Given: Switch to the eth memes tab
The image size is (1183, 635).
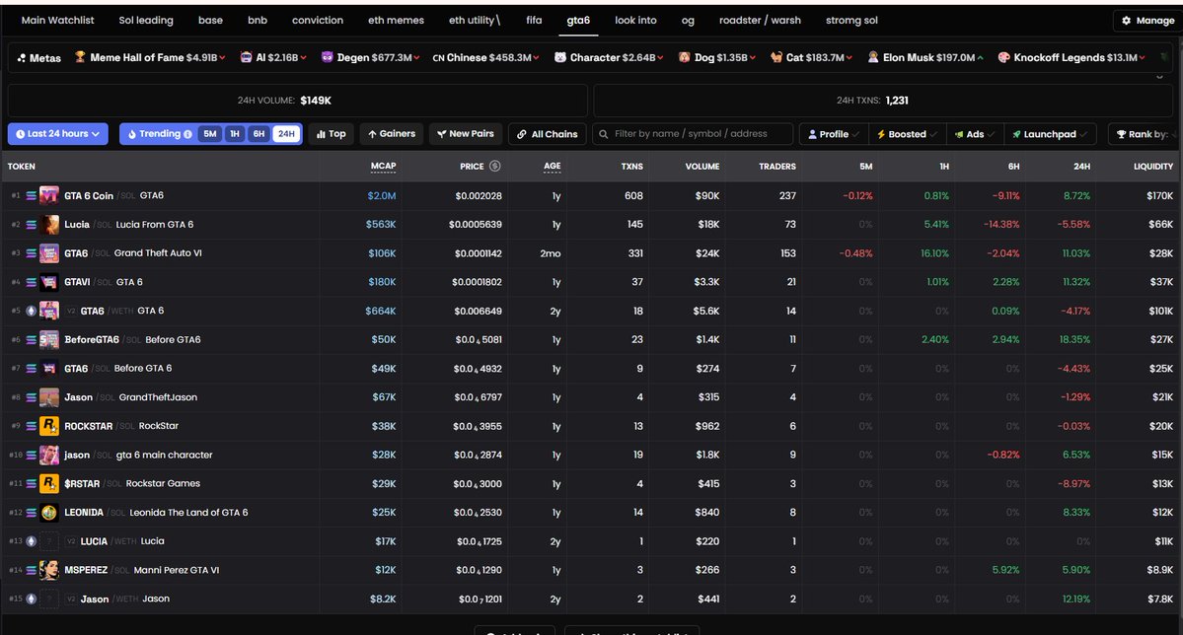Looking at the screenshot, I should coord(396,21).
